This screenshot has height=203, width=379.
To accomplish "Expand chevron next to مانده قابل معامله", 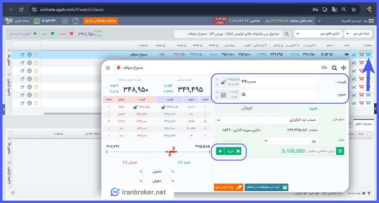I will (319, 21).
